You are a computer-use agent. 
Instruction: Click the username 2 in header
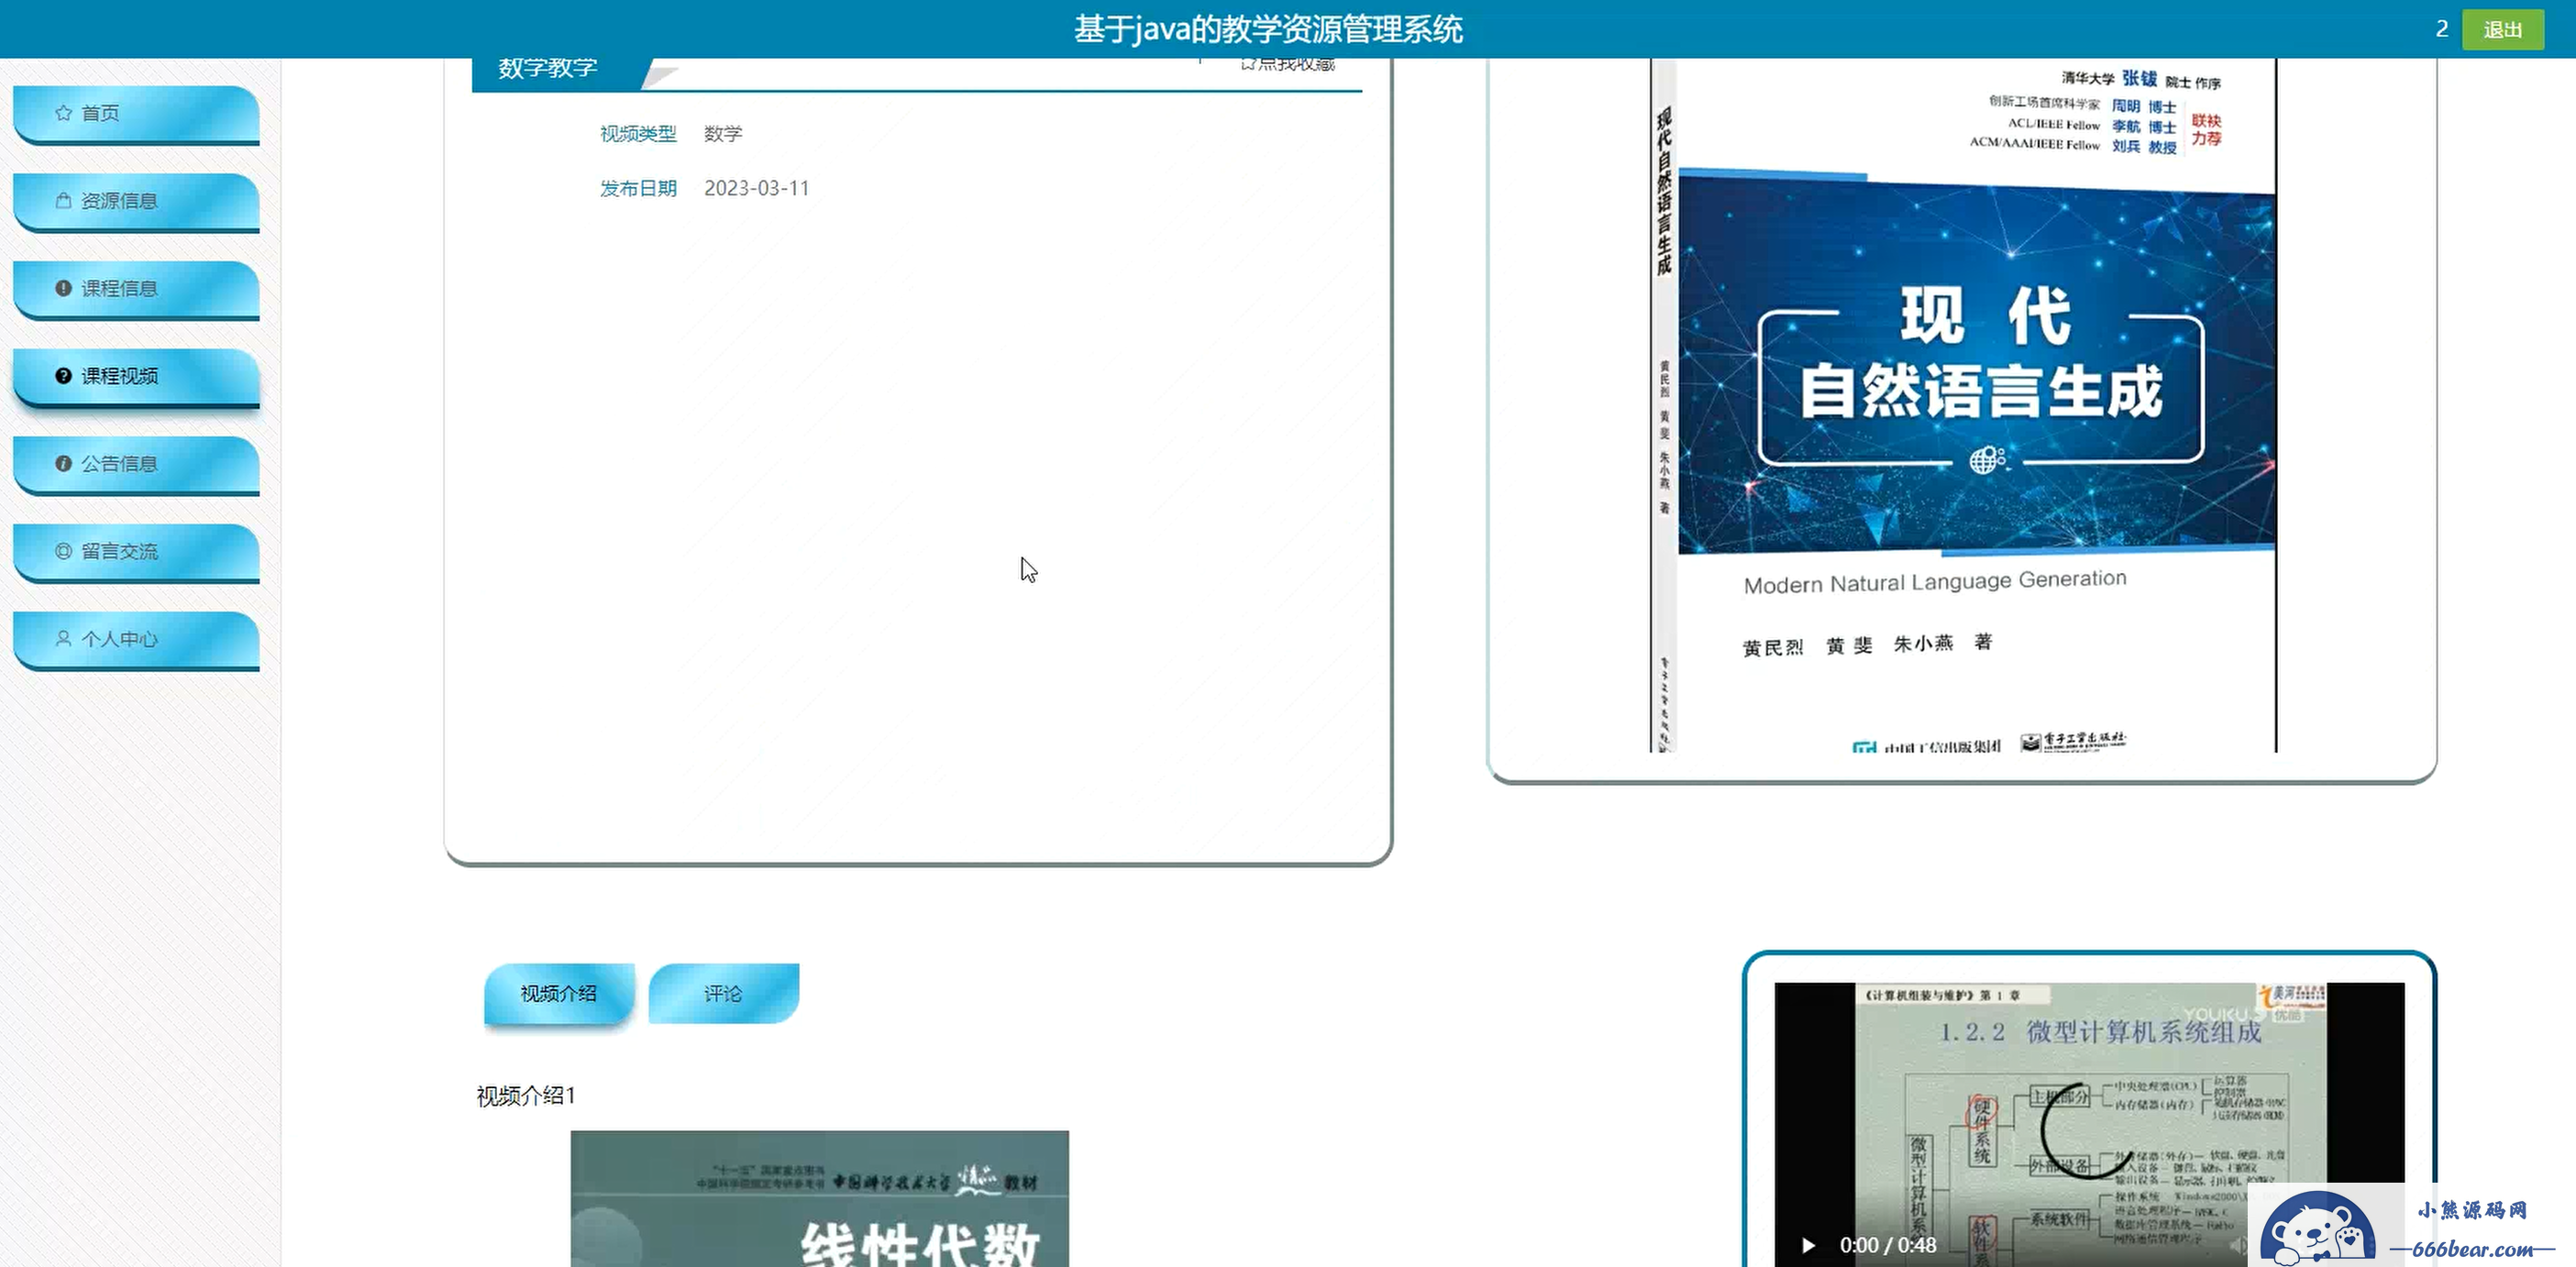pos(2441,29)
